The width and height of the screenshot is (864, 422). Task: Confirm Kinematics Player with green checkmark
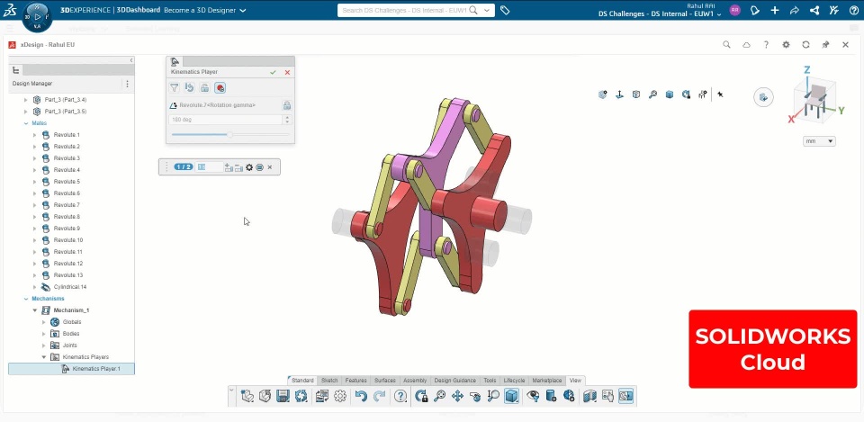pos(273,72)
